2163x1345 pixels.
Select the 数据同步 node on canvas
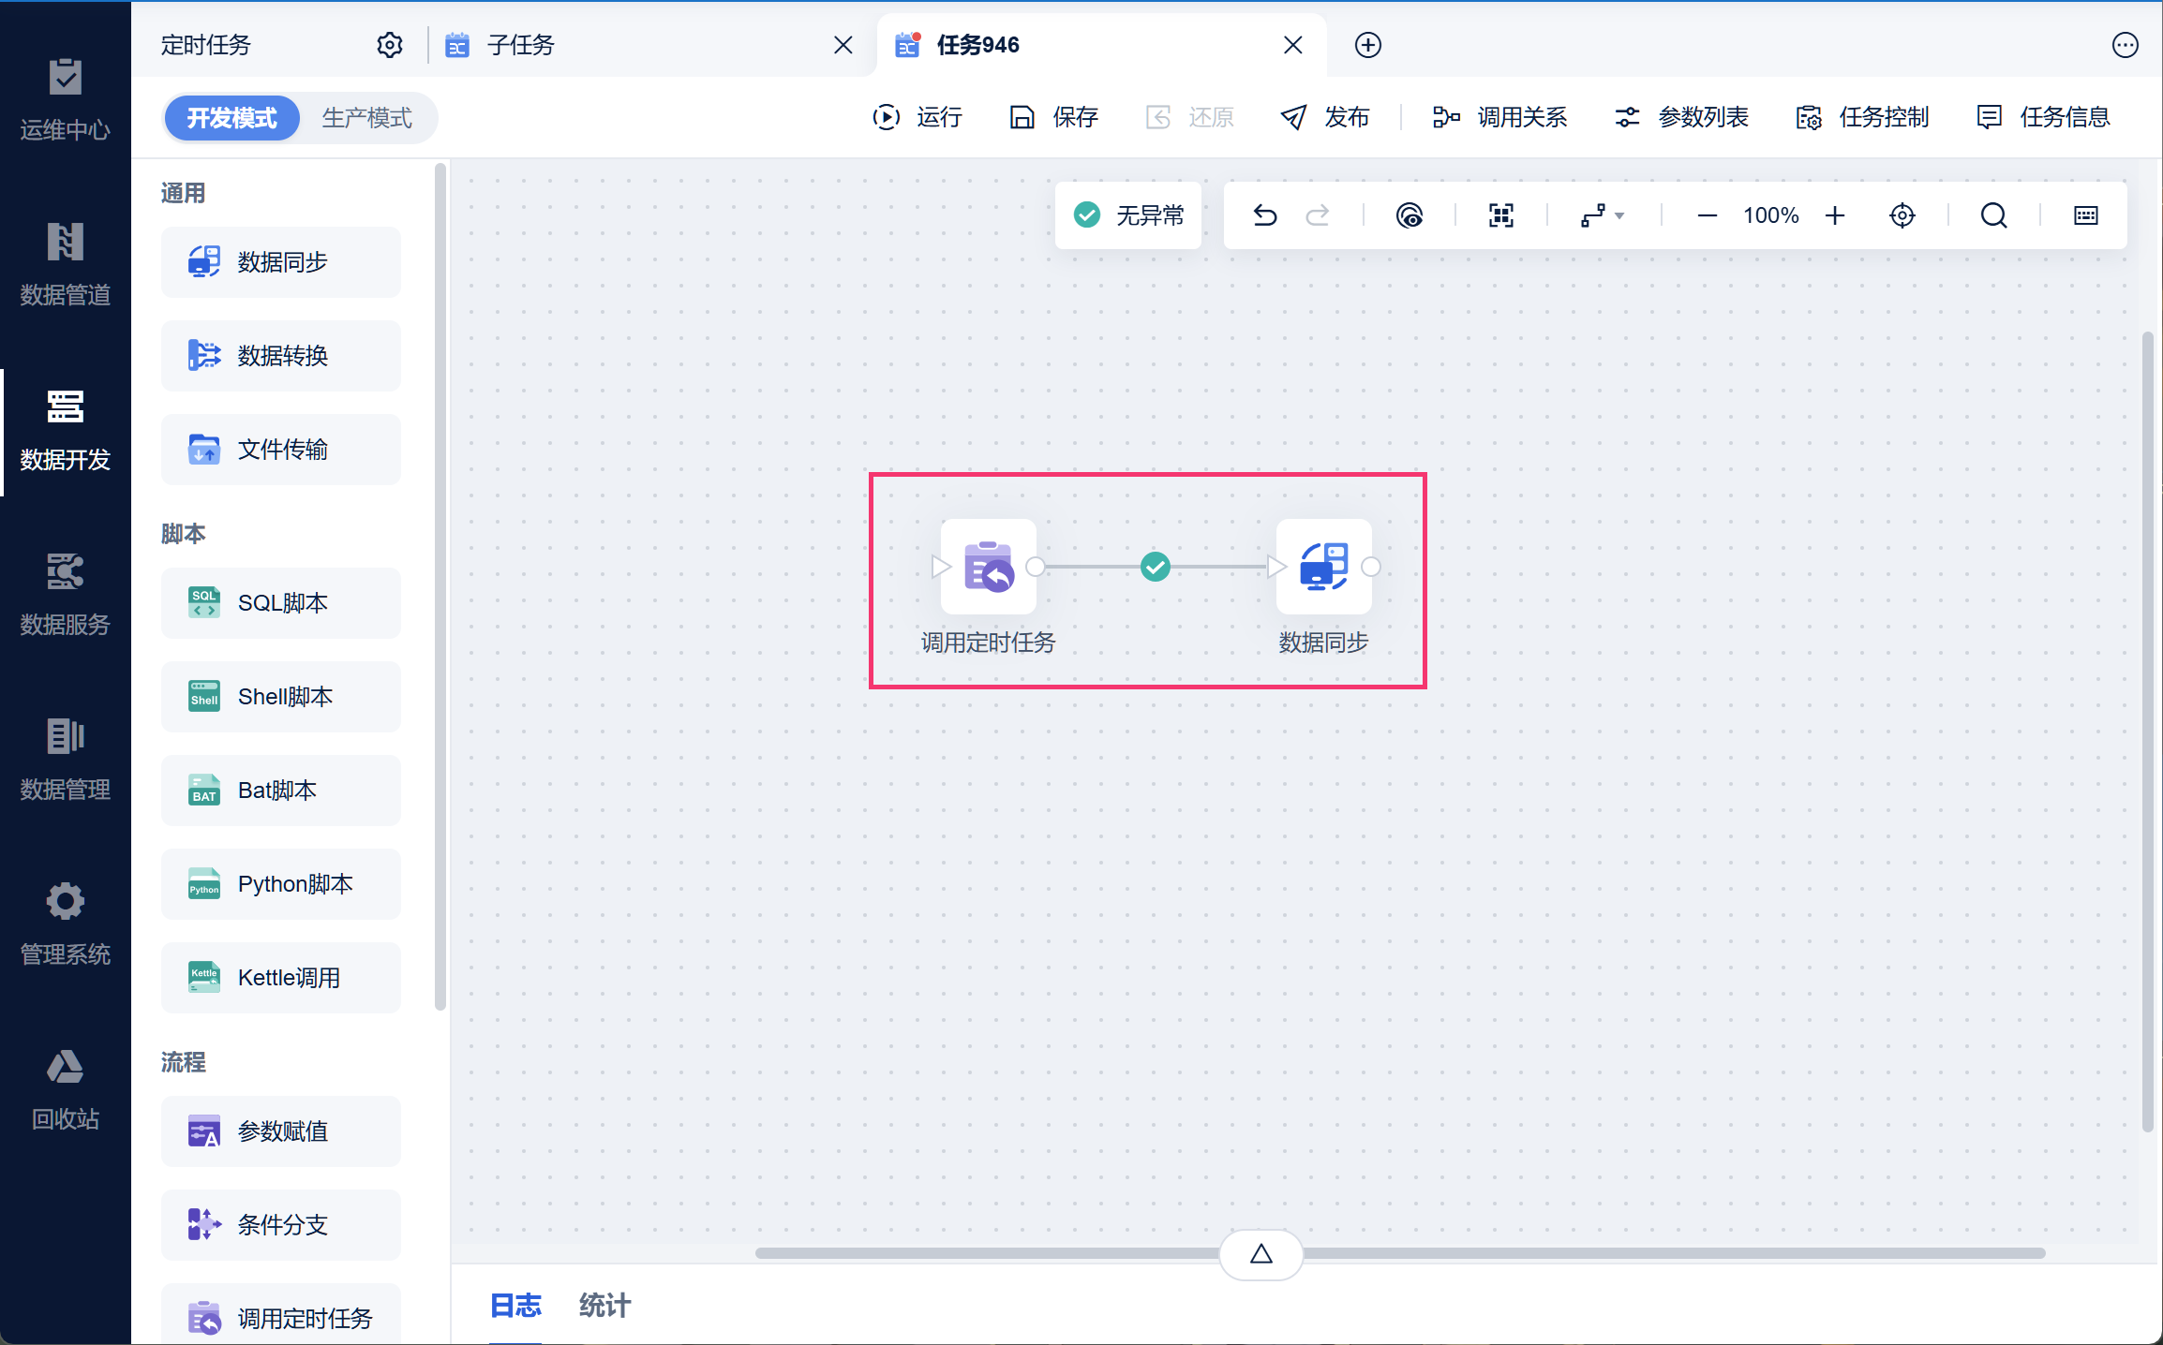click(1323, 567)
